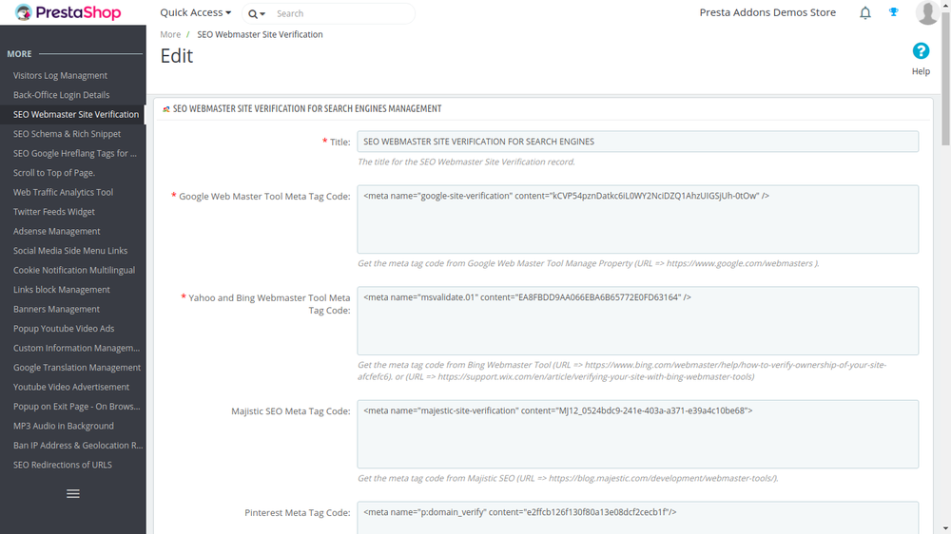Click the MORE sidebar section heading

19,54
